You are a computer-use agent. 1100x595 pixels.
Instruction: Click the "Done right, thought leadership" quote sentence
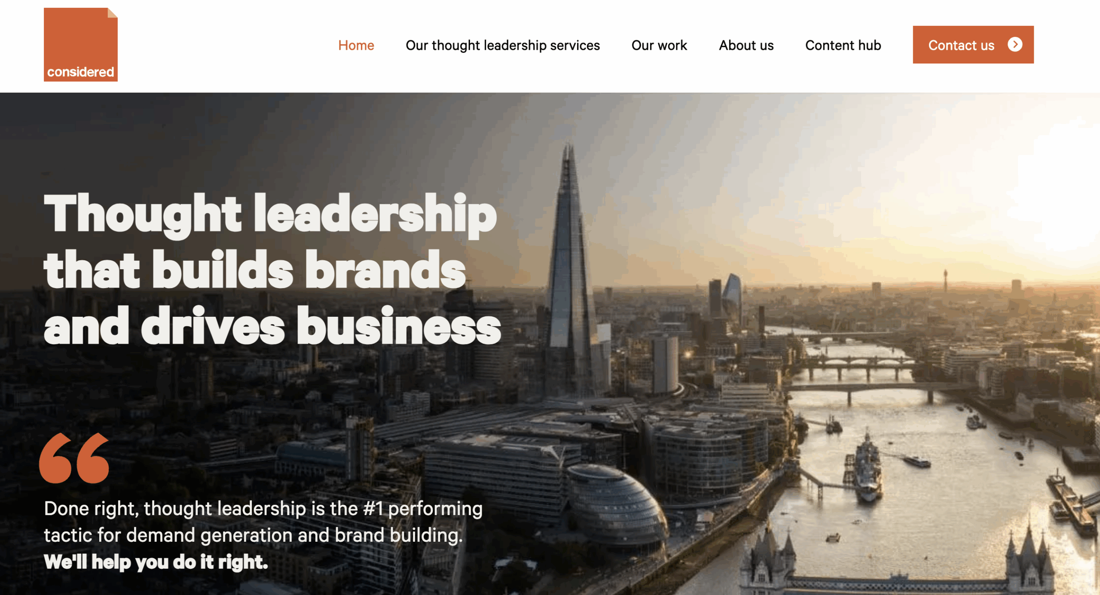pyautogui.click(x=263, y=522)
